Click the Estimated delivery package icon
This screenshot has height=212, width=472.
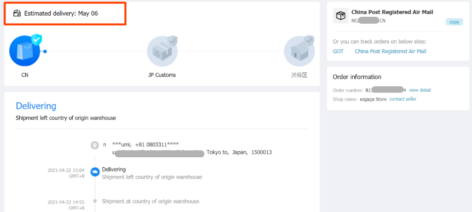tap(17, 13)
